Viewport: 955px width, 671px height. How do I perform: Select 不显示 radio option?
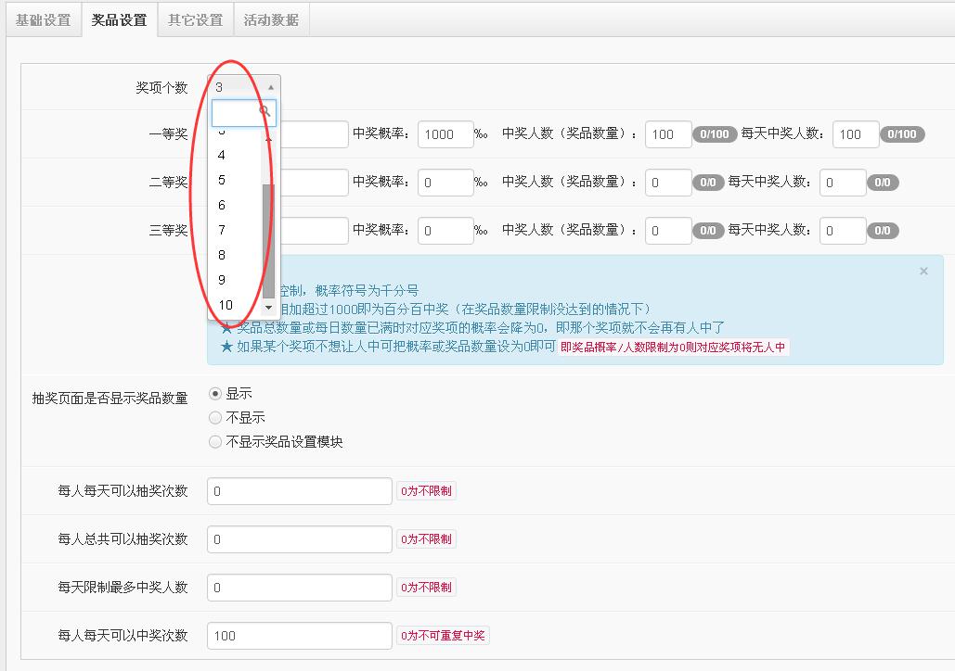213,415
